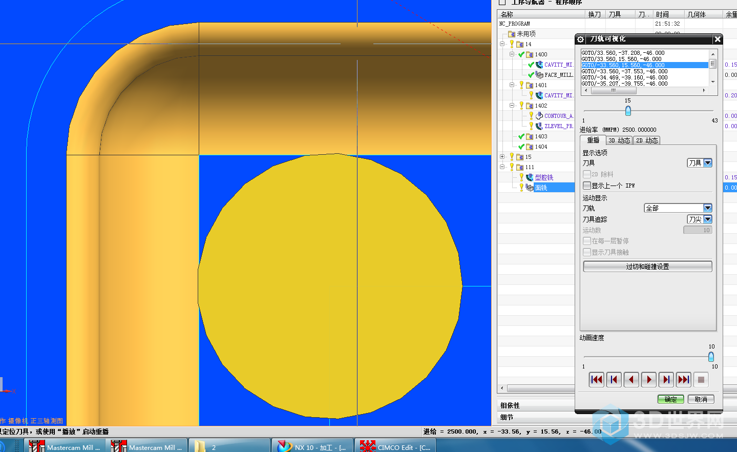Collapse program group 1402

[512, 106]
